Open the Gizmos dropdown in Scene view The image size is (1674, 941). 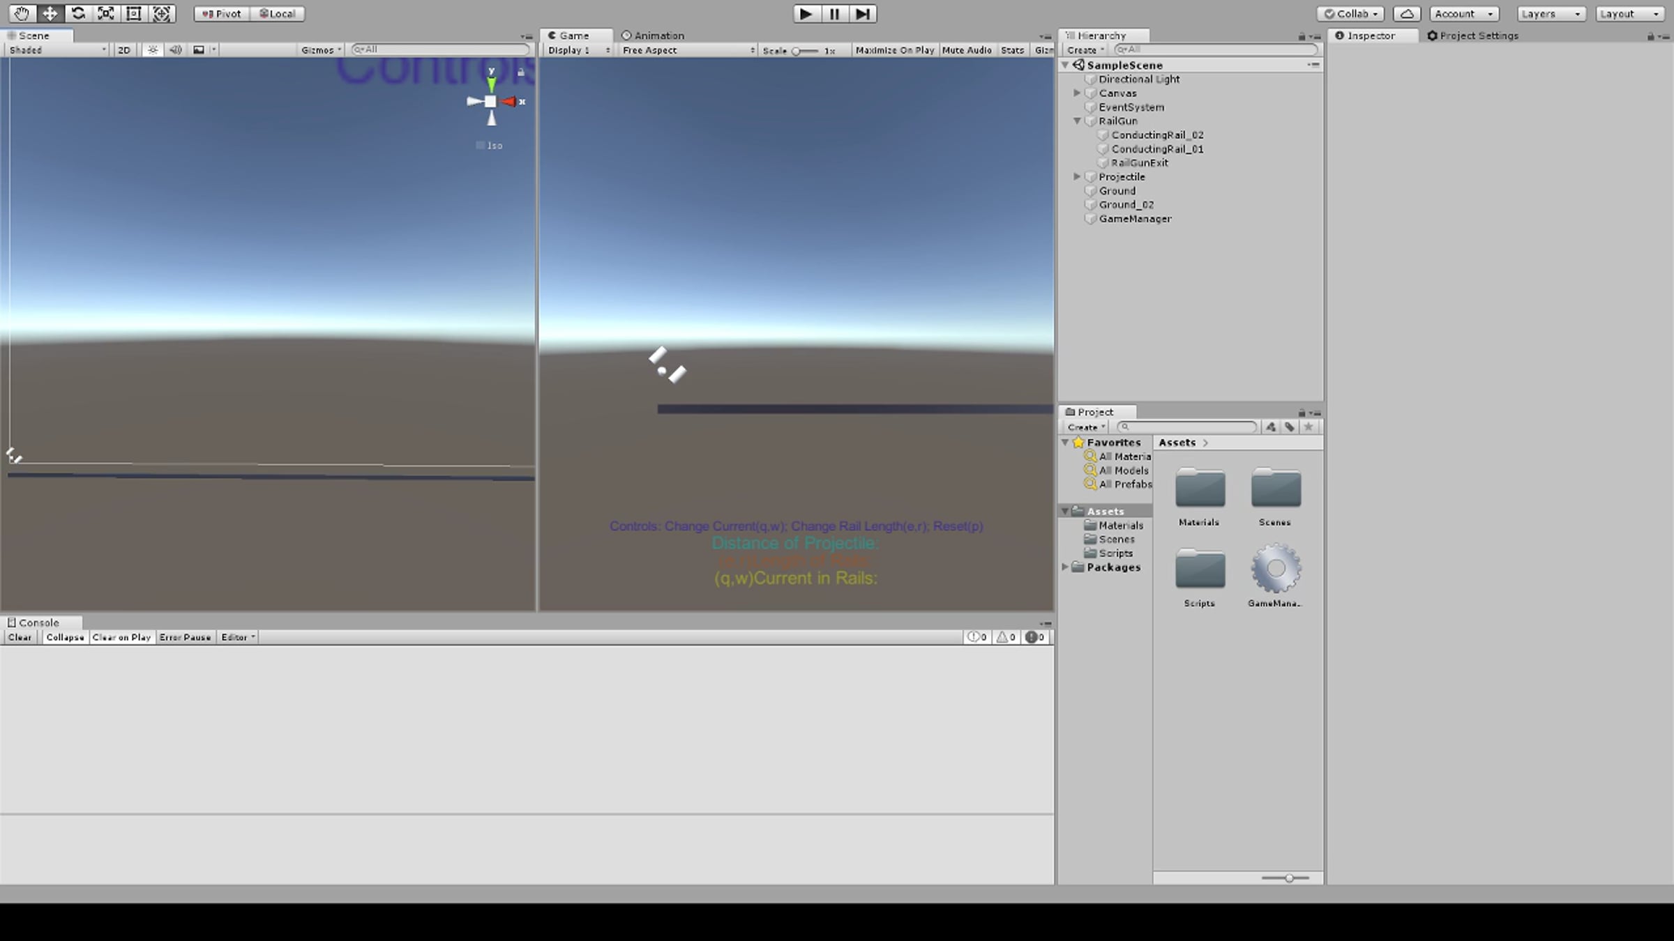pos(321,50)
